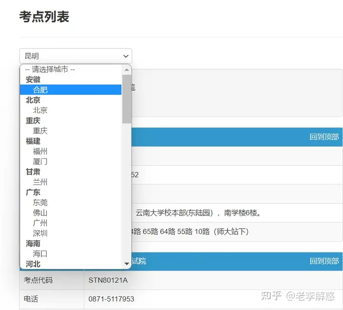Click the phone number 0871-5117953
The width and height of the screenshot is (343, 310).
tap(111, 299)
